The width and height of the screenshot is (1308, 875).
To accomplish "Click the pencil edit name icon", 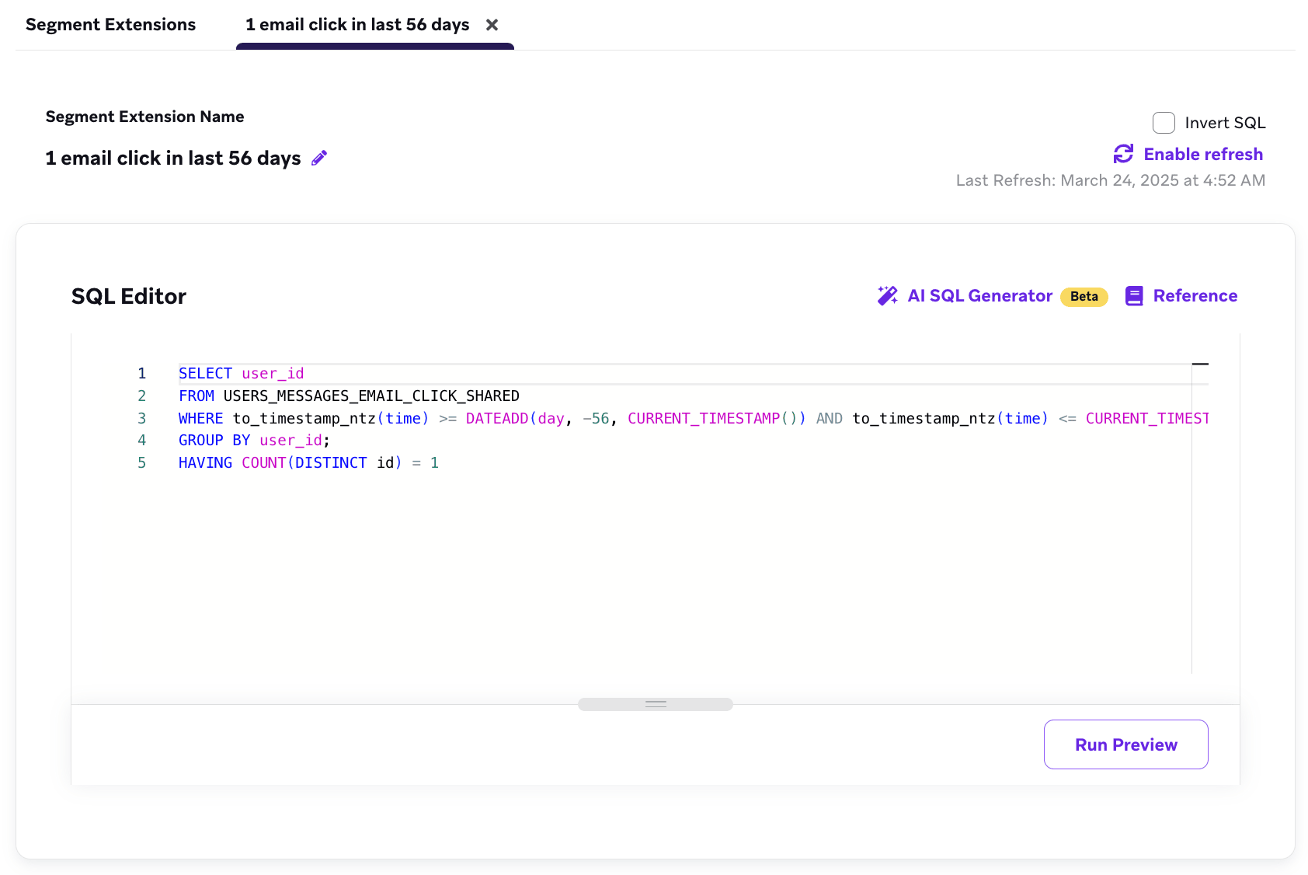I will 319,159.
